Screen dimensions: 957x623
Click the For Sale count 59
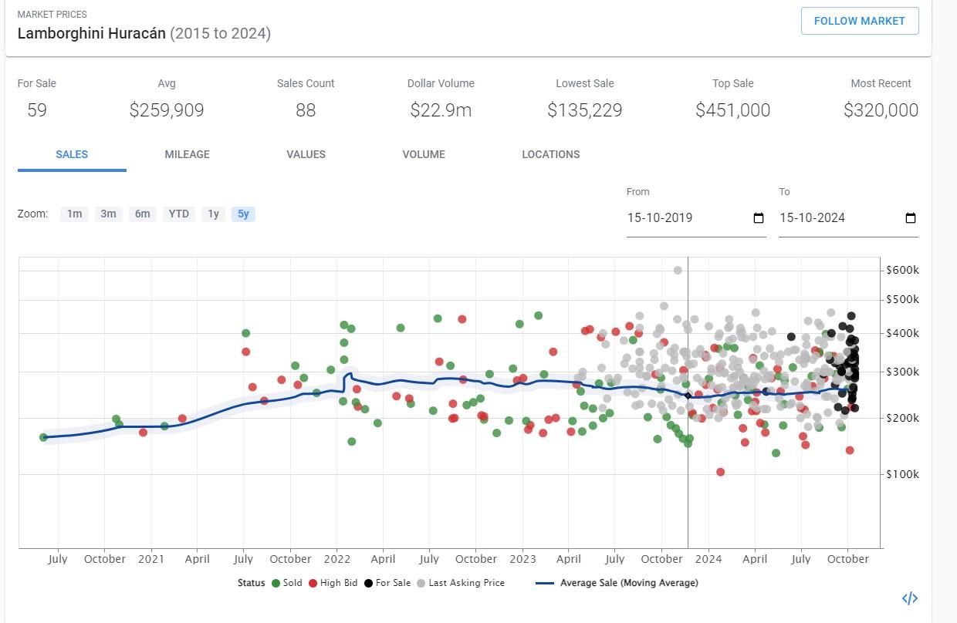[x=37, y=110]
